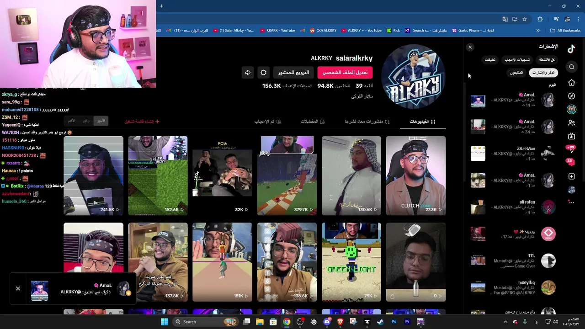Click the Upload plus-square icon
The width and height of the screenshot is (585, 329).
[x=572, y=176]
